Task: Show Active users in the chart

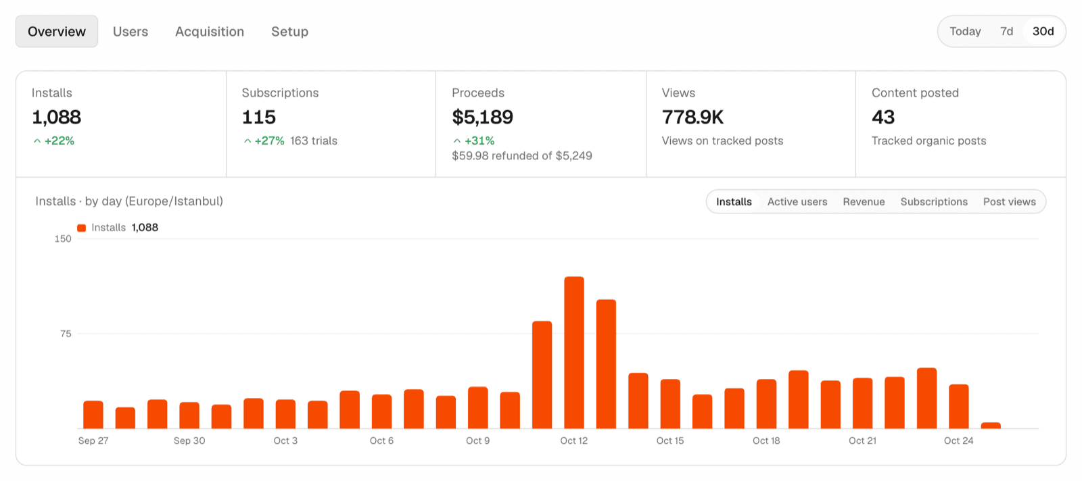Action: click(797, 202)
